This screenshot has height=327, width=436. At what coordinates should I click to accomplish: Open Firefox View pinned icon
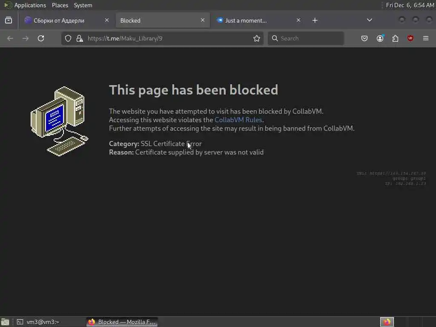point(9,20)
